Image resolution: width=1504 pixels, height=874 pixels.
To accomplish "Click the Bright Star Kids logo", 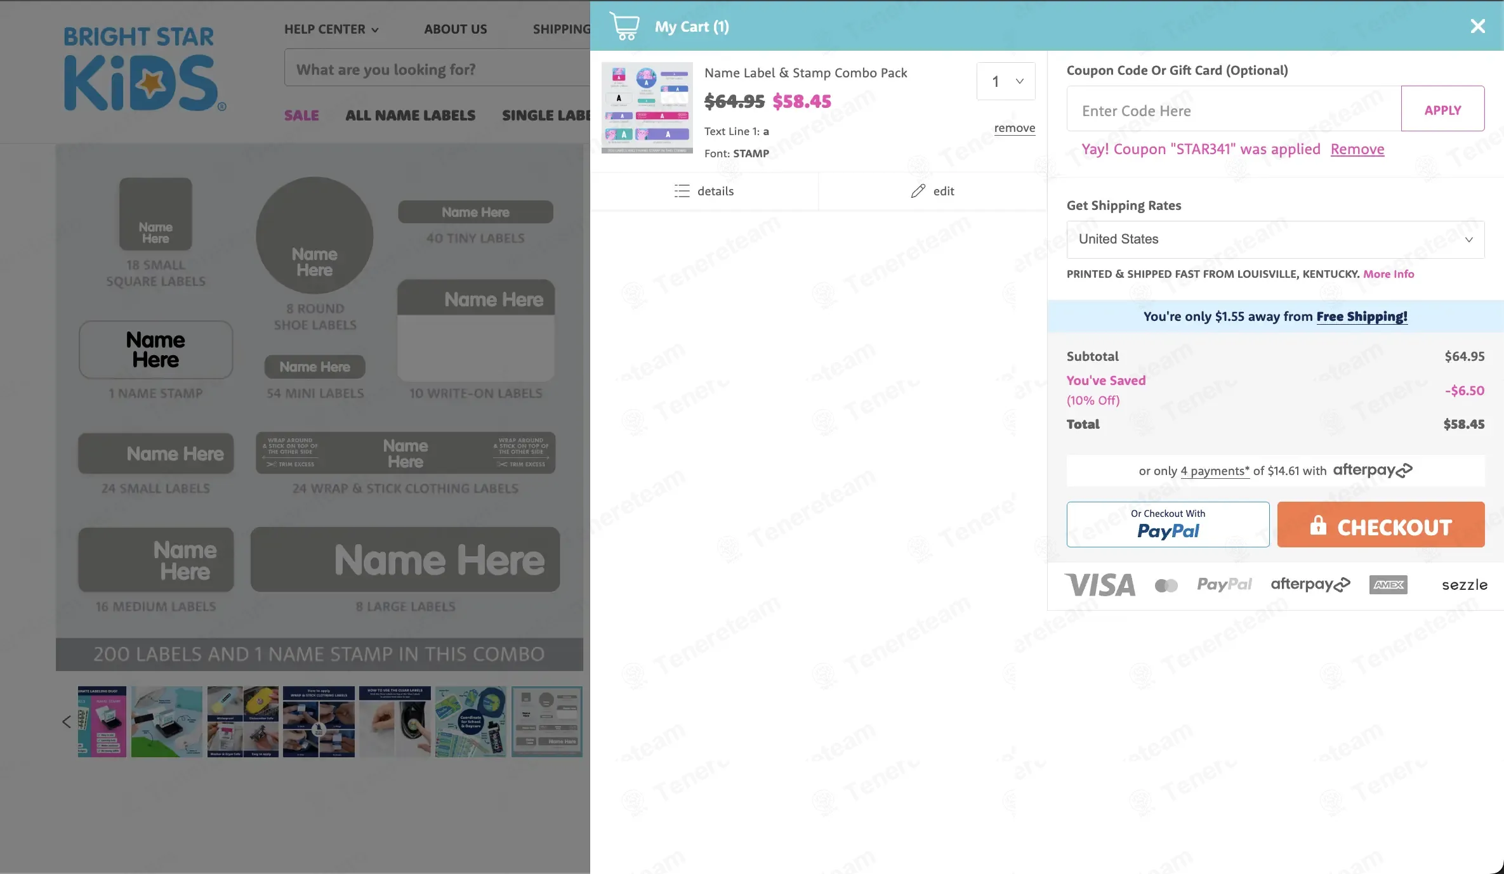I will (144, 68).
